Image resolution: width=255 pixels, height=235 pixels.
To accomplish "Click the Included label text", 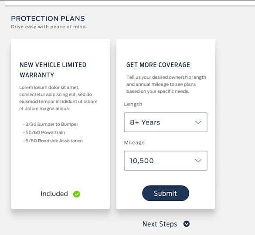I will tap(54, 194).
